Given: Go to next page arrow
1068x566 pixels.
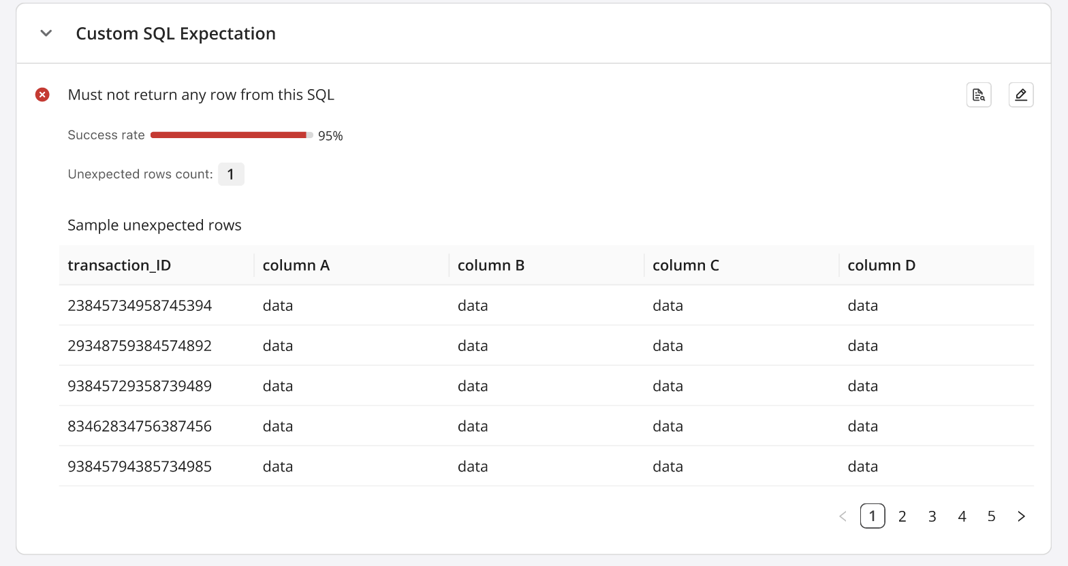Looking at the screenshot, I should pos(1021,516).
